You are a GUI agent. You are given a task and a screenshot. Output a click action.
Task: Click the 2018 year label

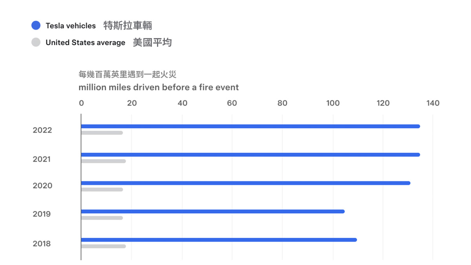pos(42,244)
